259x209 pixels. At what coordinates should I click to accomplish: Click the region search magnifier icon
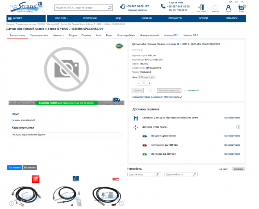pos(195,174)
